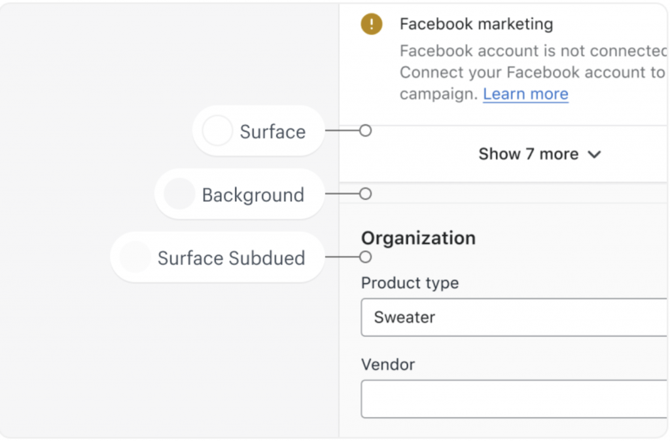Click the Background color swatch circle
Image resolution: width=670 pixels, height=441 pixels.
pyautogui.click(x=179, y=195)
